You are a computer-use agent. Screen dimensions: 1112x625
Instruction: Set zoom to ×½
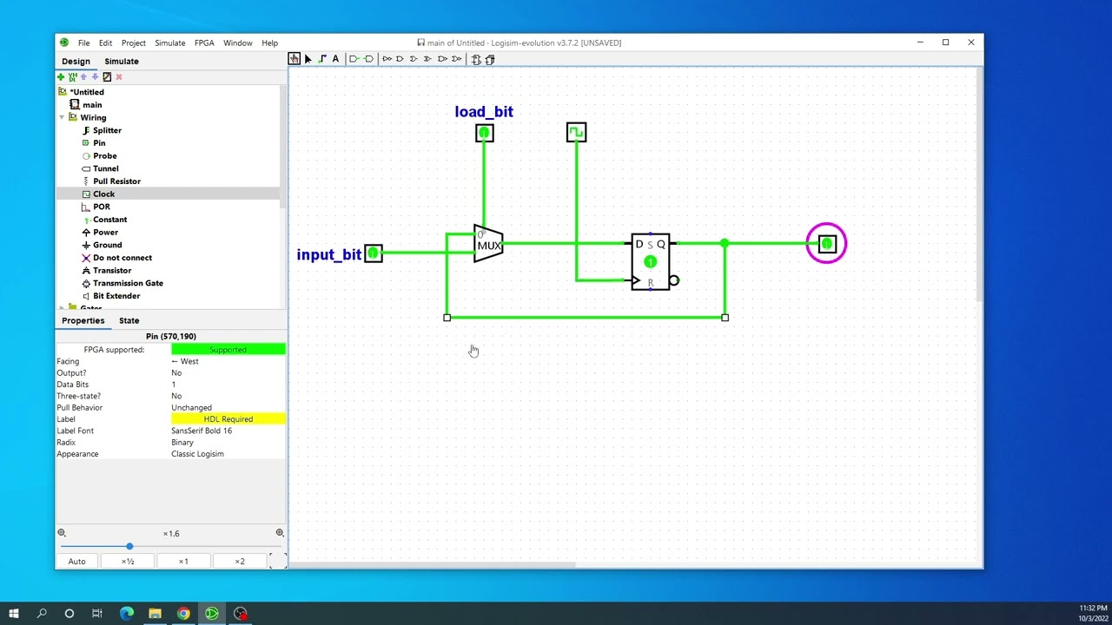127,562
